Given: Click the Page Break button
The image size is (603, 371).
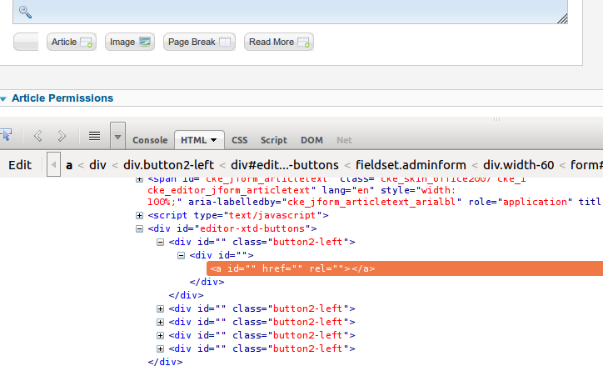Looking at the screenshot, I should tap(199, 42).
